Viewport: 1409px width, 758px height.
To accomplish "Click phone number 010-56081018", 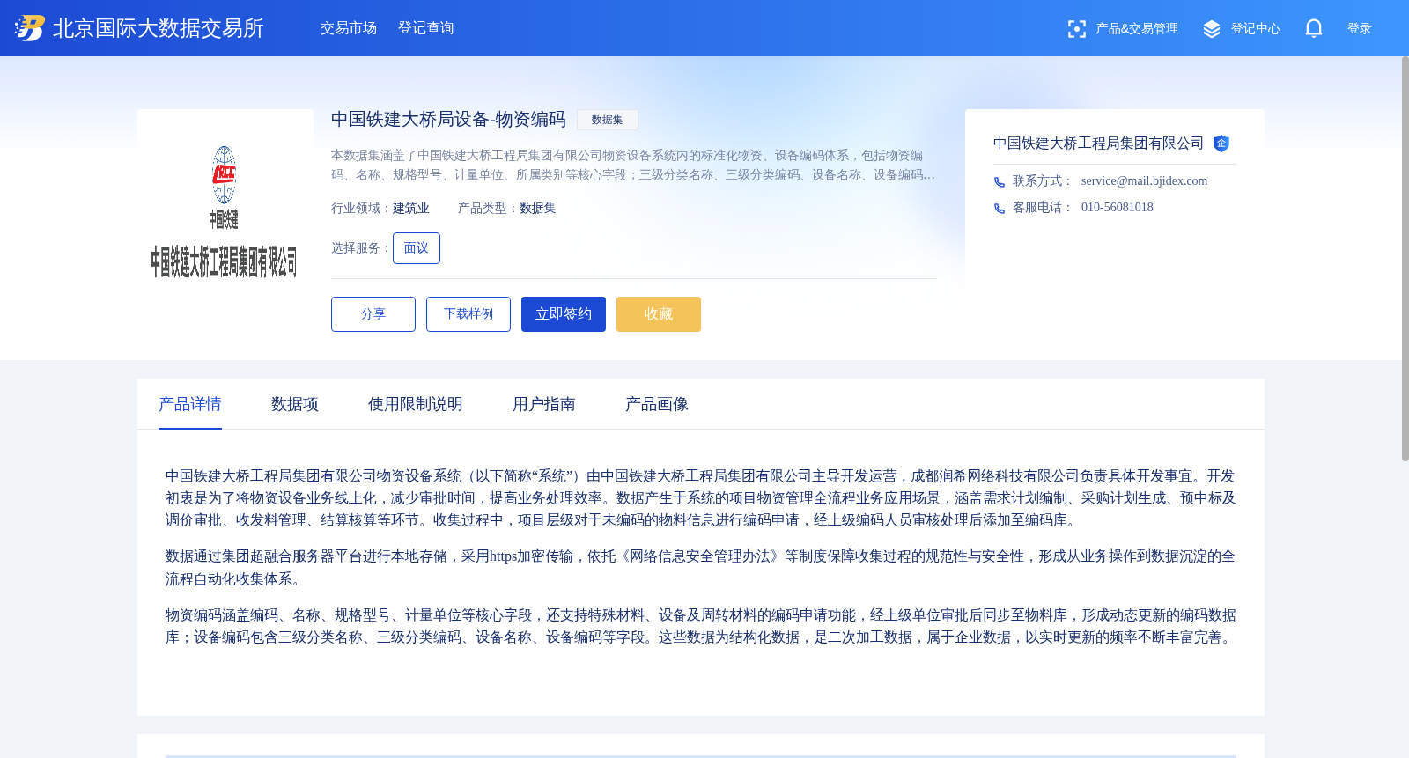I will pos(1118,207).
